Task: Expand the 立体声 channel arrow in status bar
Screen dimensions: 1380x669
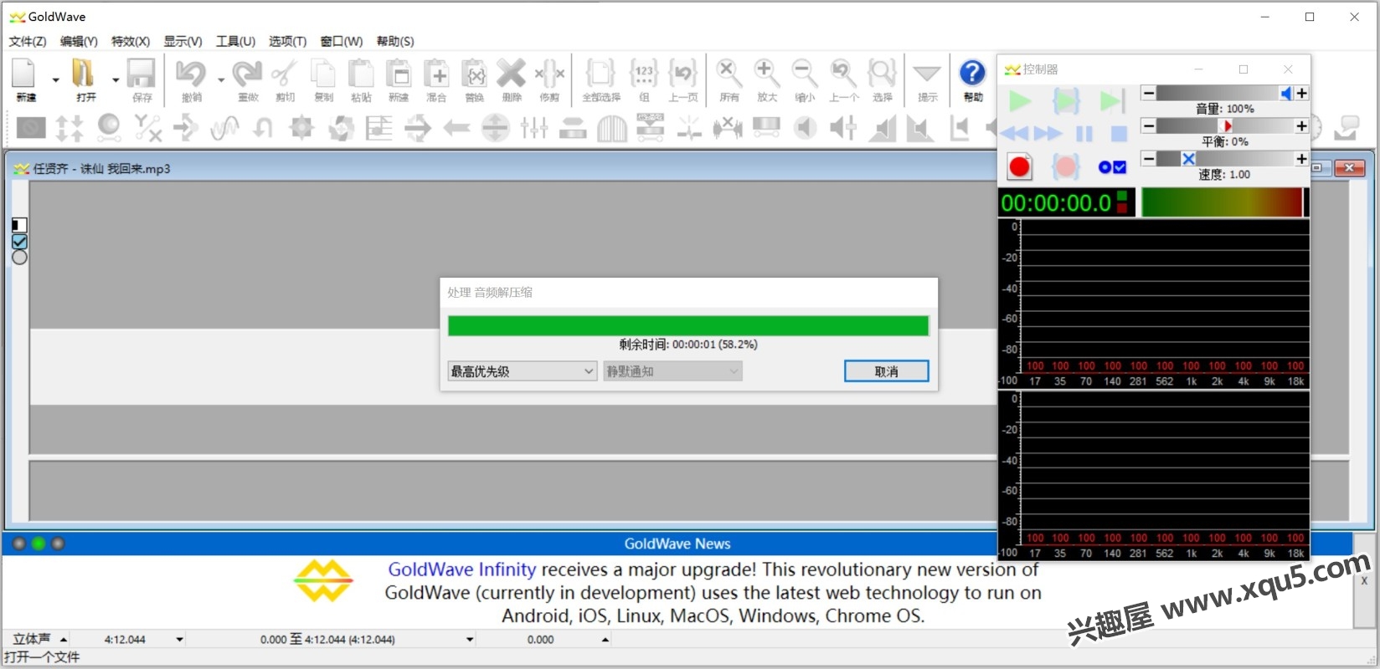Action: point(63,640)
